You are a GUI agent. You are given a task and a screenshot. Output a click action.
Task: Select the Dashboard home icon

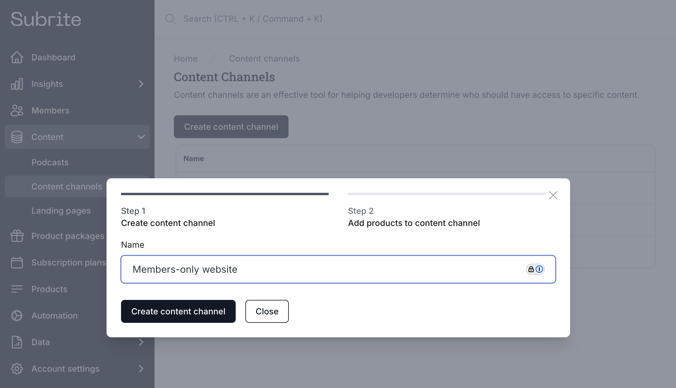click(x=17, y=57)
